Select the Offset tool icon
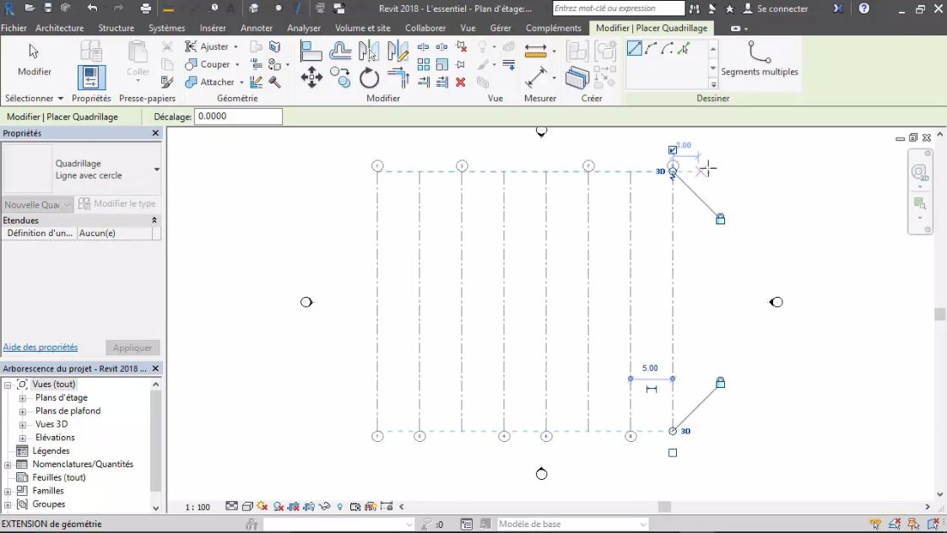This screenshot has height=533, width=947. tap(340, 51)
